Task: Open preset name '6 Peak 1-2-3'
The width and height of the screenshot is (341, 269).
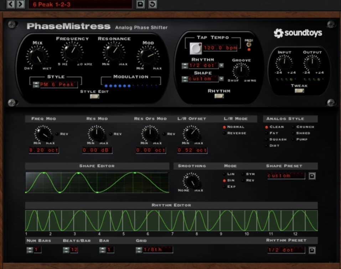Action: [x=80, y=4]
